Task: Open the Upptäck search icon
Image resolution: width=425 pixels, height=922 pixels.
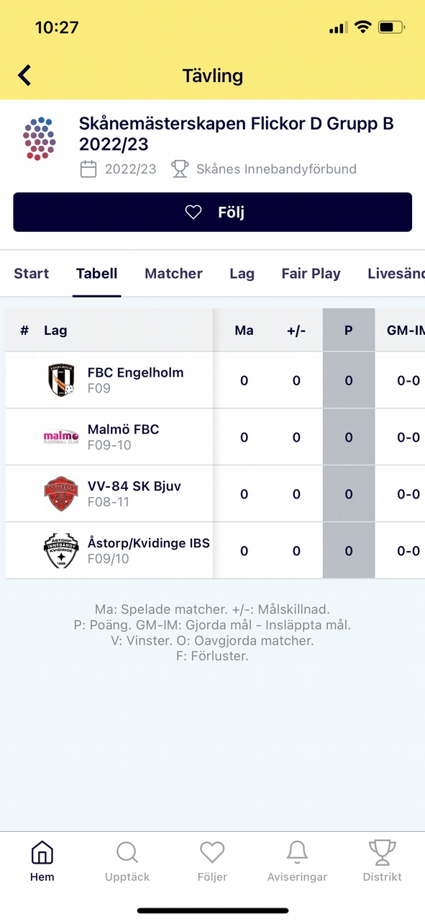Action: [127, 853]
